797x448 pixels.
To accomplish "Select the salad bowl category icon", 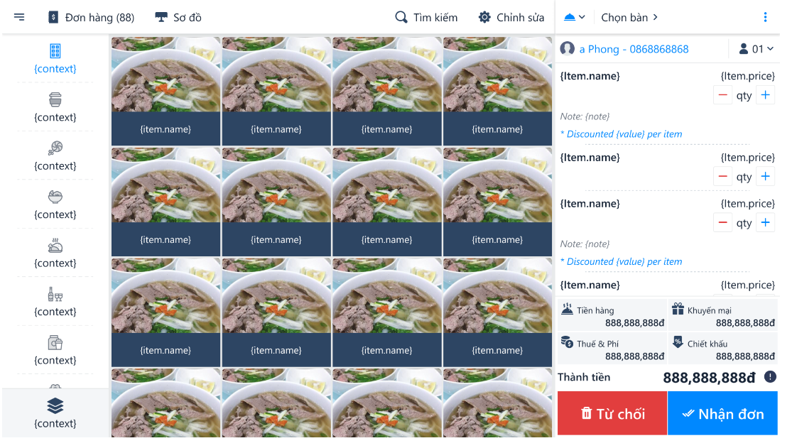I will [55, 197].
